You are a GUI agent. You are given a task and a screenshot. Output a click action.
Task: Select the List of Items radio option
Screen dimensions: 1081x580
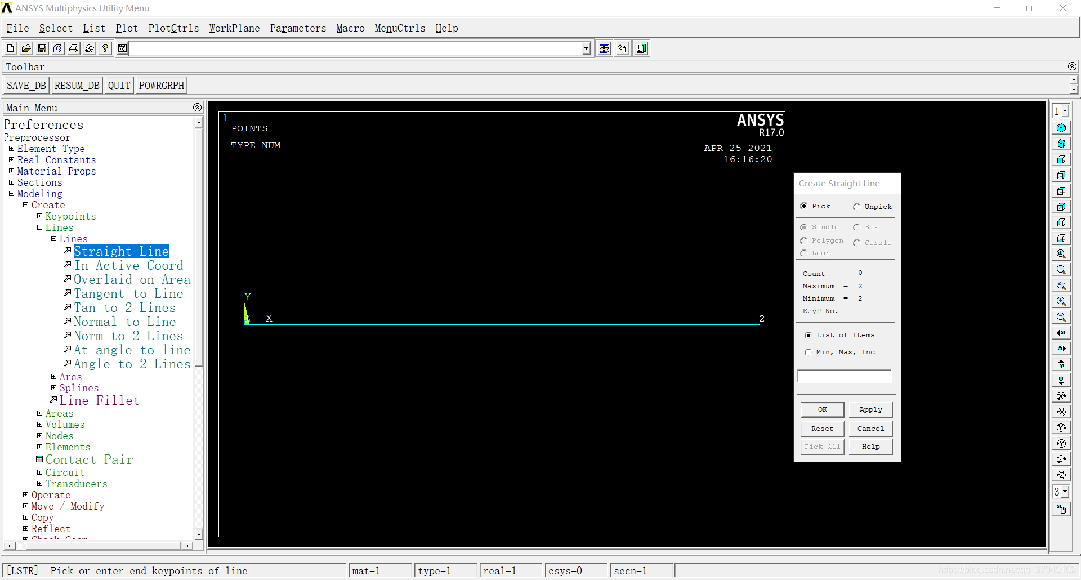(x=808, y=335)
